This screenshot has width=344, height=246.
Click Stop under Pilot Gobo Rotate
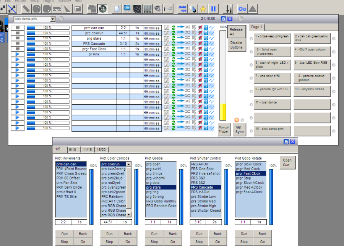pyautogui.click(x=244, y=242)
